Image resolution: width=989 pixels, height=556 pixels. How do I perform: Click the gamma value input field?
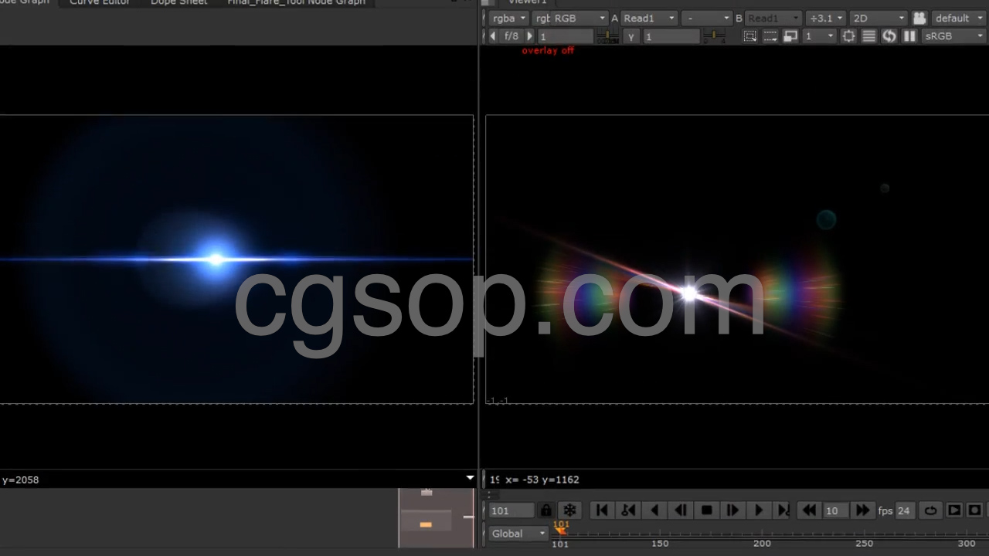tap(671, 36)
